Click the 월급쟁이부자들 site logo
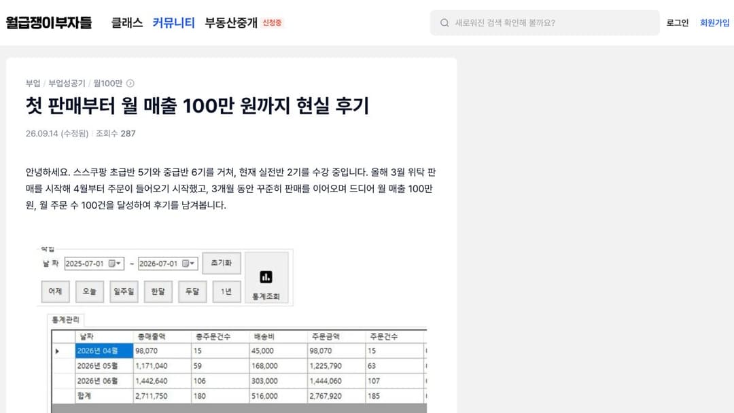Viewport: 734px width, 413px height. (x=49, y=22)
